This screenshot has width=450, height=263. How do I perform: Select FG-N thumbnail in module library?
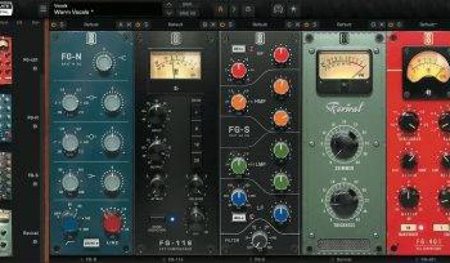click(x=6, y=117)
